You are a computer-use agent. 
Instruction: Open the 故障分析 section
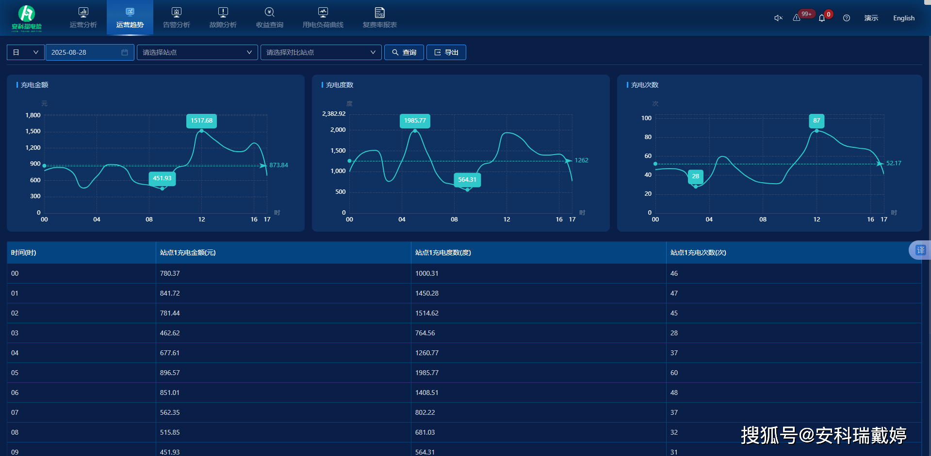coord(223,18)
